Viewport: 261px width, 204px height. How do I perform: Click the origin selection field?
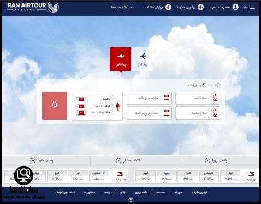coord(198,98)
